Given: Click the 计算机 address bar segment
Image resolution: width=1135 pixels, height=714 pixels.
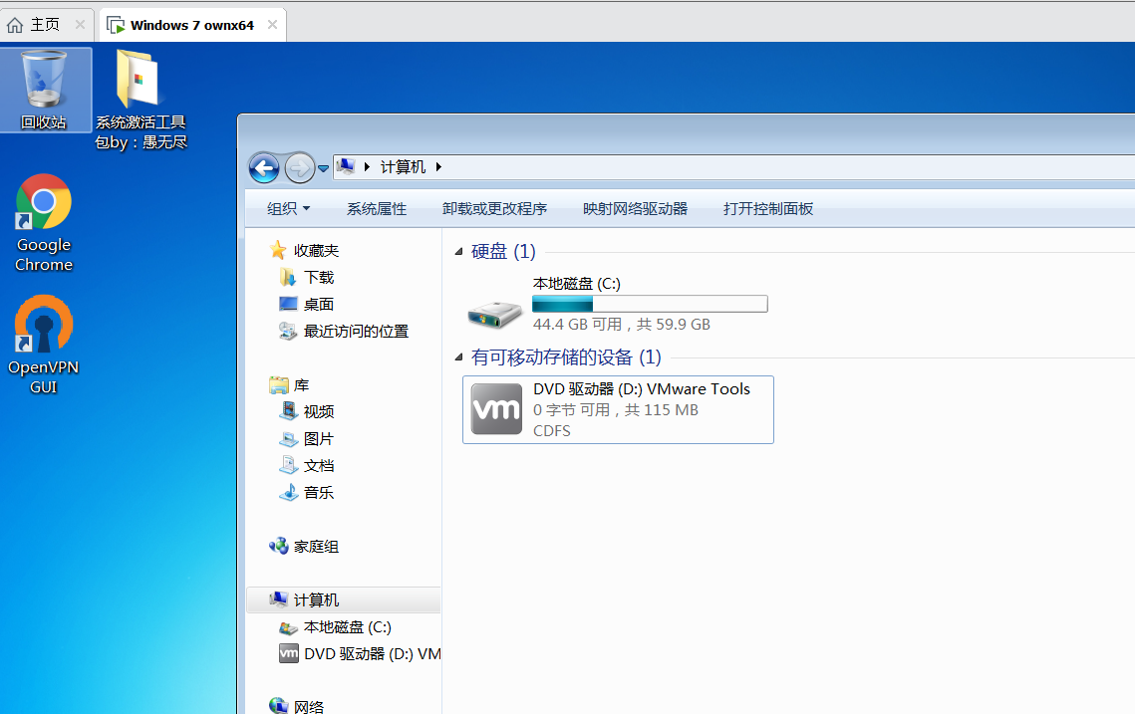Looking at the screenshot, I should [404, 167].
